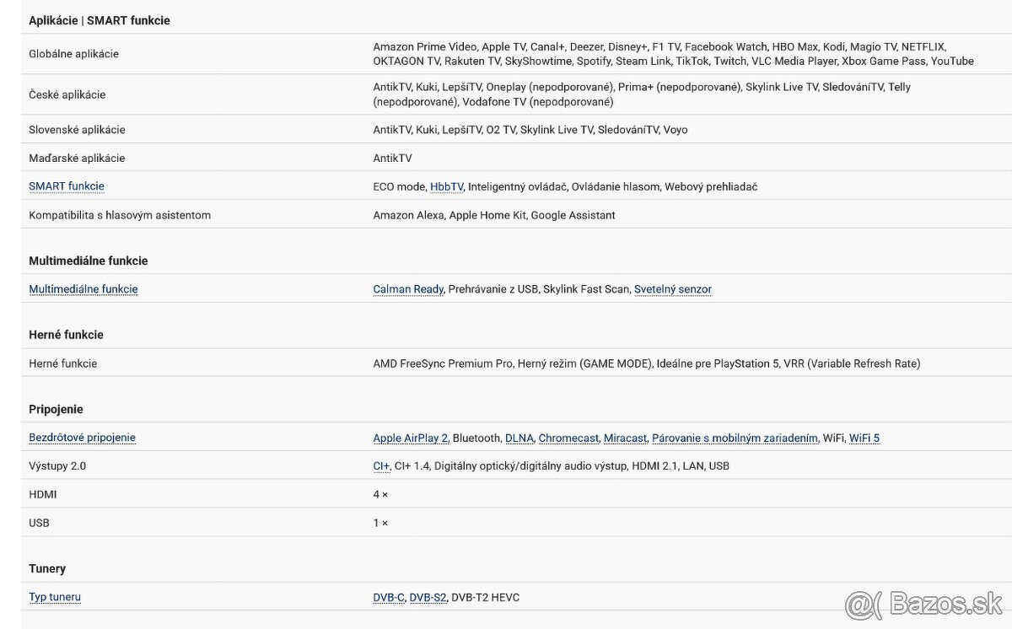
Task: Click the WiFi 5 link
Action: pos(864,438)
